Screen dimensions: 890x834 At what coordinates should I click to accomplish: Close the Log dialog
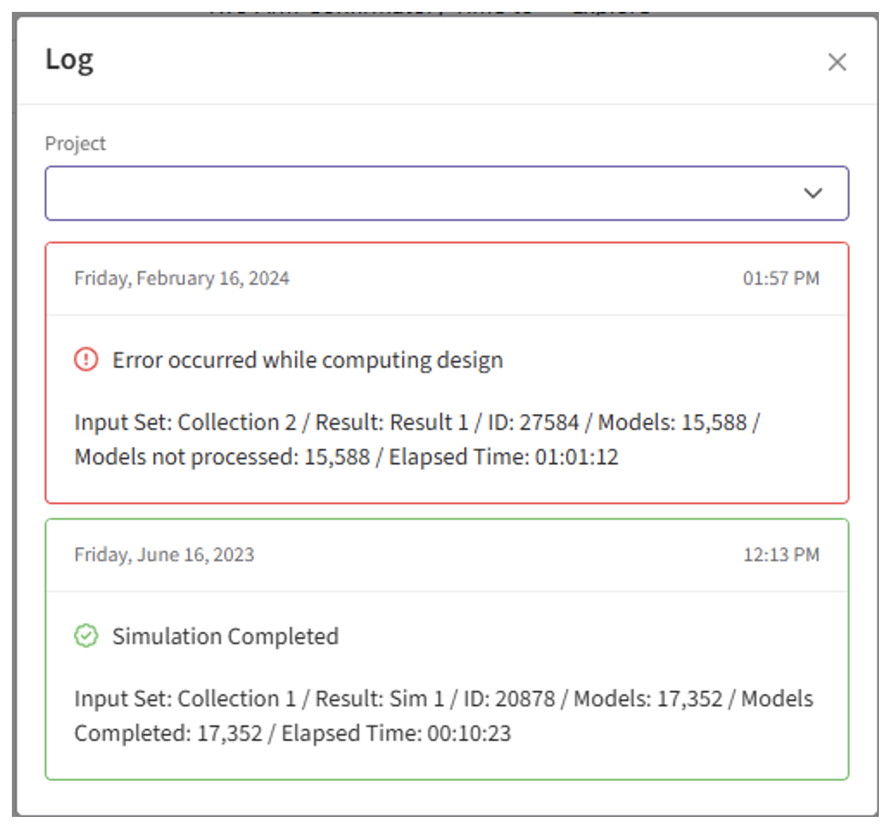837,62
